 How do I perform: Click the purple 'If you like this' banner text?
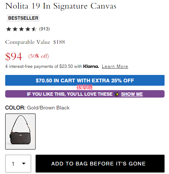tap(70, 94)
